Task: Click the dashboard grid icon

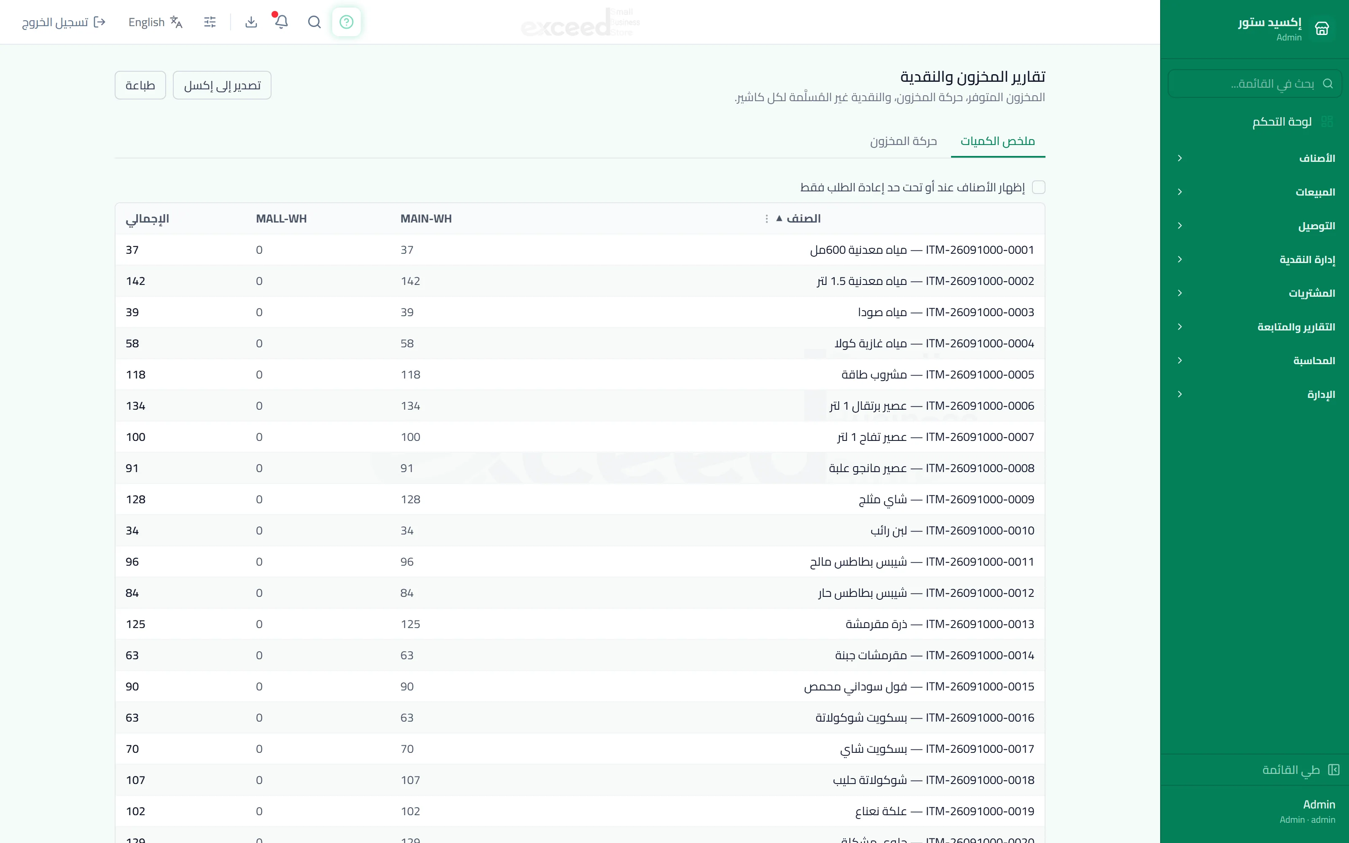Action: tap(1327, 121)
